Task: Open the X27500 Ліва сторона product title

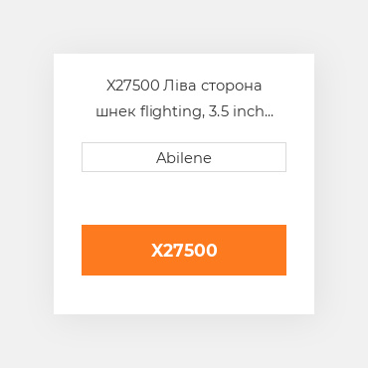Action: 184,98
